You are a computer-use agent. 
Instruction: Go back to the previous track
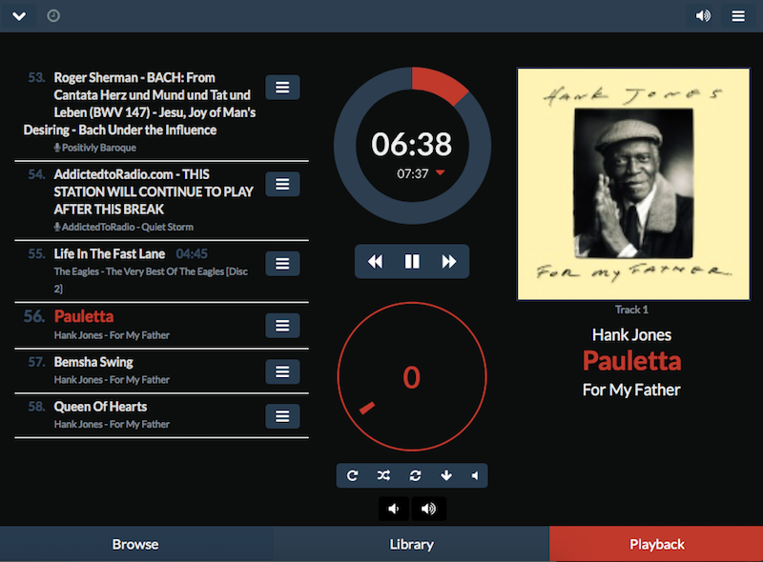(375, 262)
